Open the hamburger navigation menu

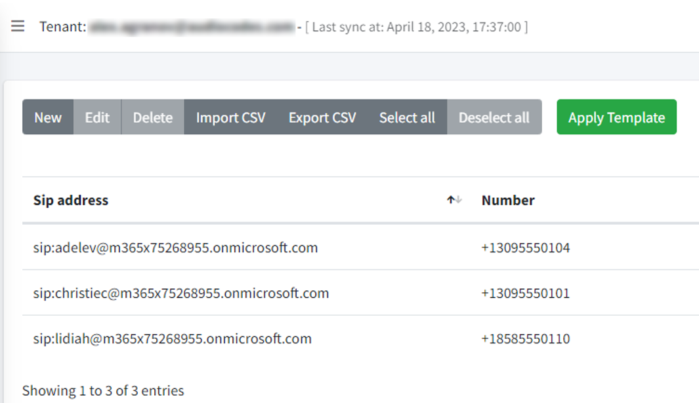pyautogui.click(x=18, y=26)
